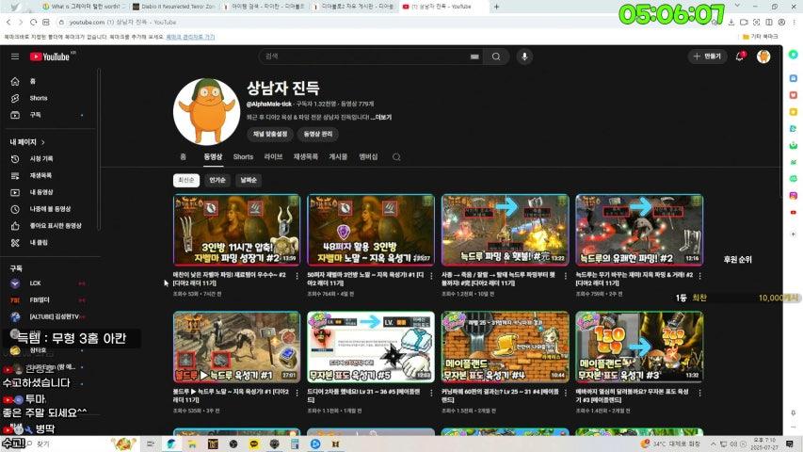Expand channel description with 더보기
Viewport: 803px width, 452px height.
click(382, 118)
